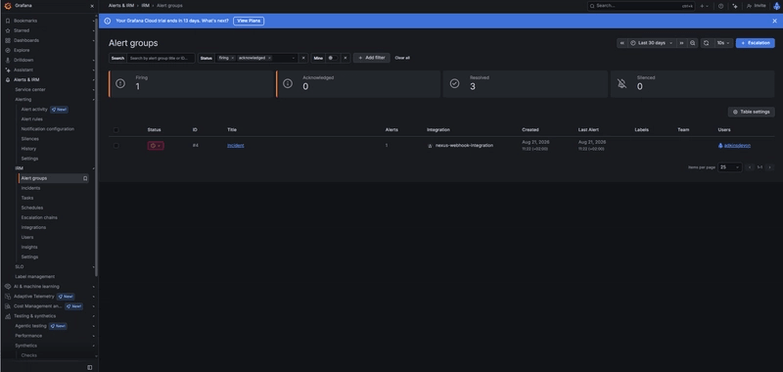Open Schedules in IRM menu
The height and width of the screenshot is (372, 783).
click(32, 208)
